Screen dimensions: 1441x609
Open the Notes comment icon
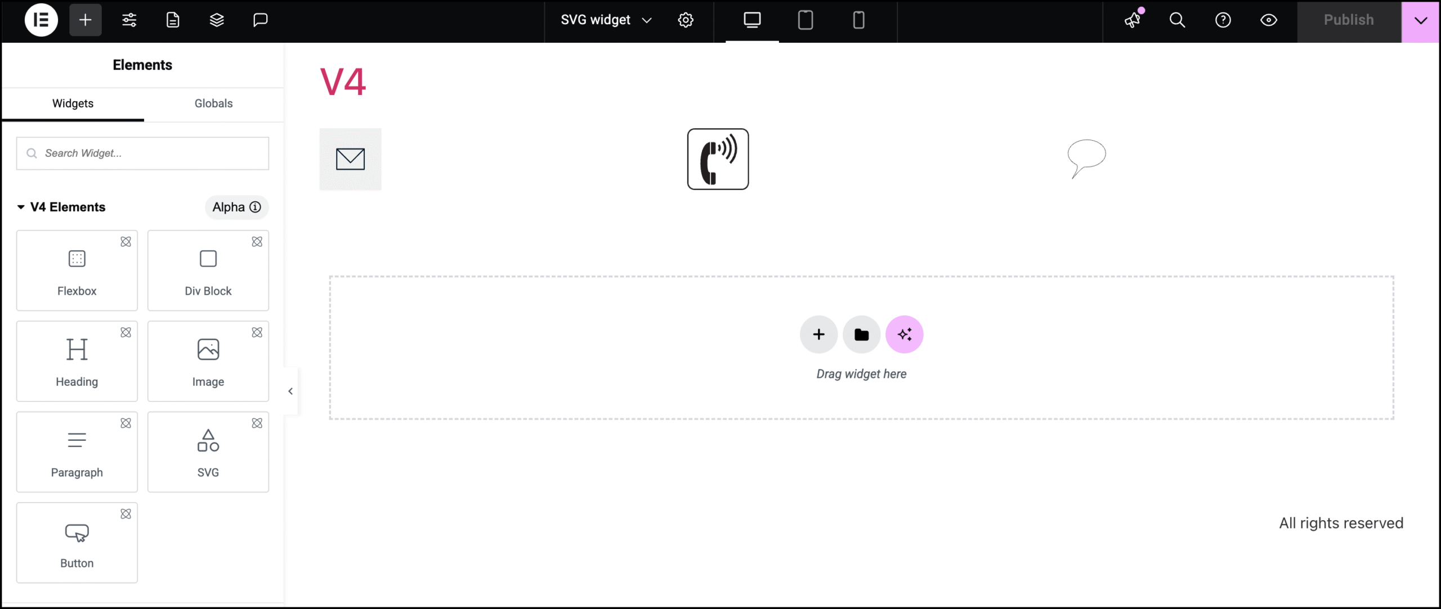pyautogui.click(x=260, y=20)
